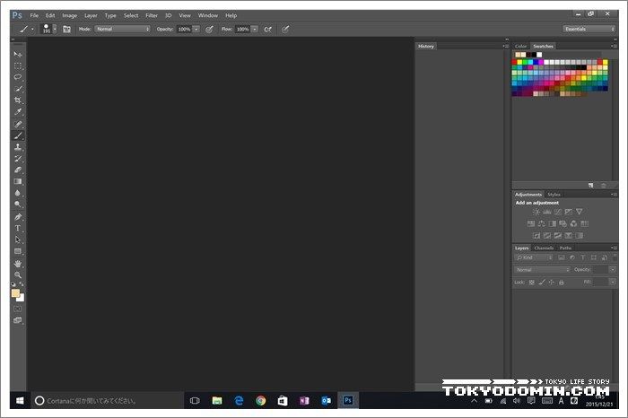Screen dimensions: 628x418
Task: Open the Swatches panel menu
Action: [x=614, y=46]
